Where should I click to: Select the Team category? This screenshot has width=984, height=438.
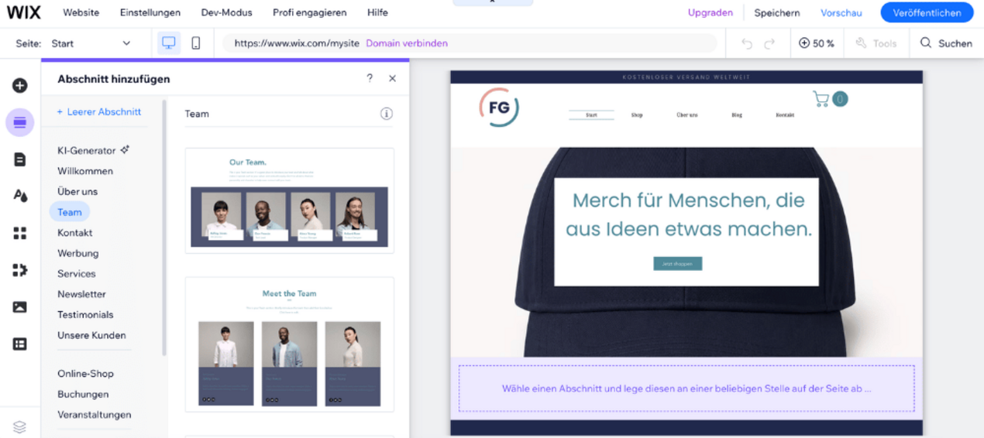coord(70,212)
